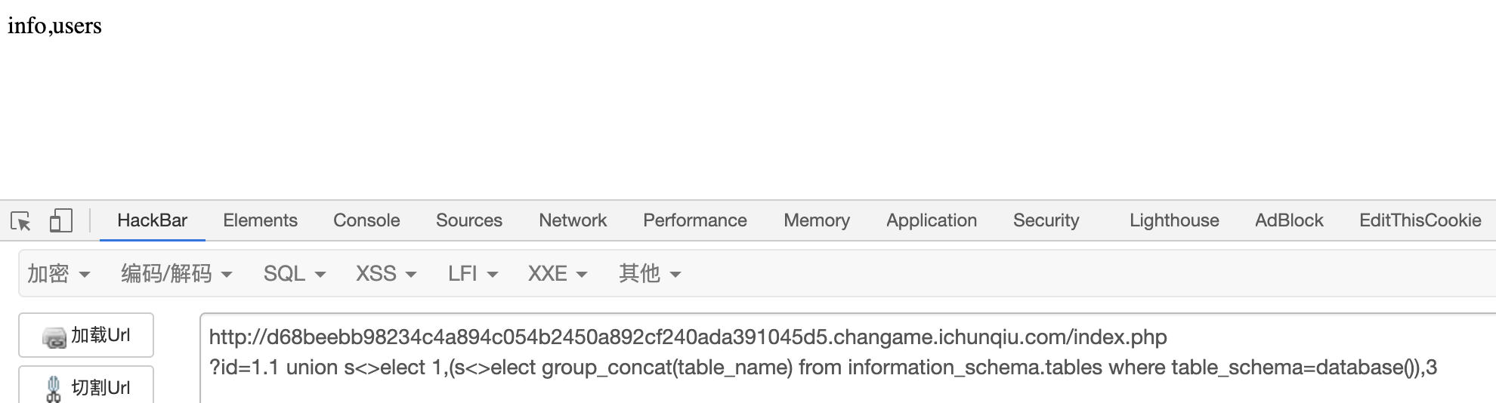Open the 编码/解码 dropdown menu
The height and width of the screenshot is (403, 1496).
177,273
